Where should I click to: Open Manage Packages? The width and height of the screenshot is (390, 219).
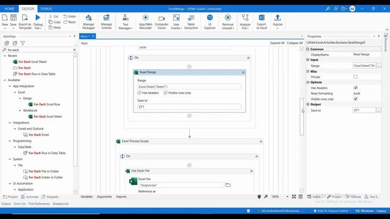coord(88,22)
